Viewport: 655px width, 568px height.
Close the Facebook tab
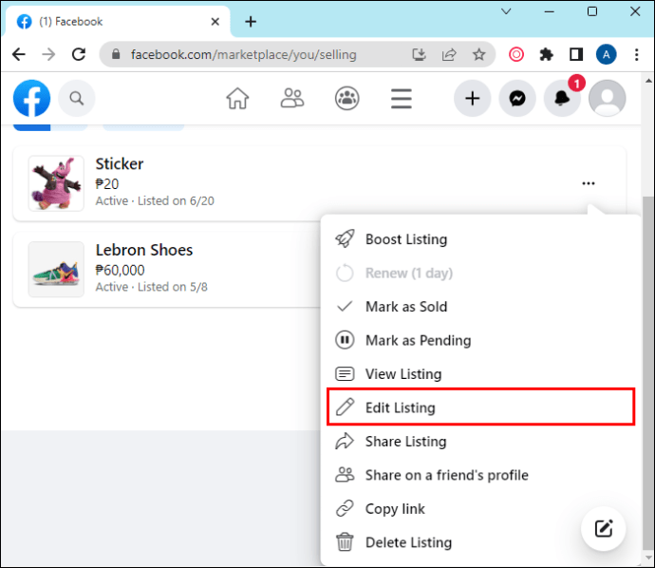(215, 21)
